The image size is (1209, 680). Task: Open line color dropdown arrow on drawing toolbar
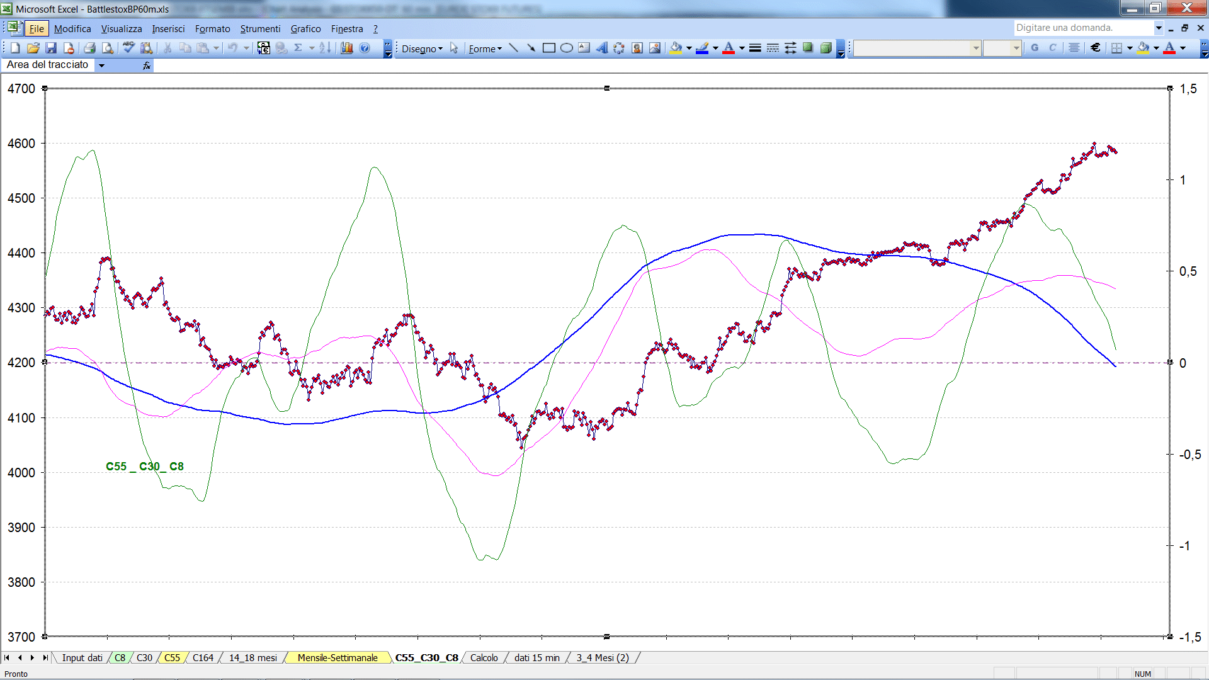pos(715,48)
